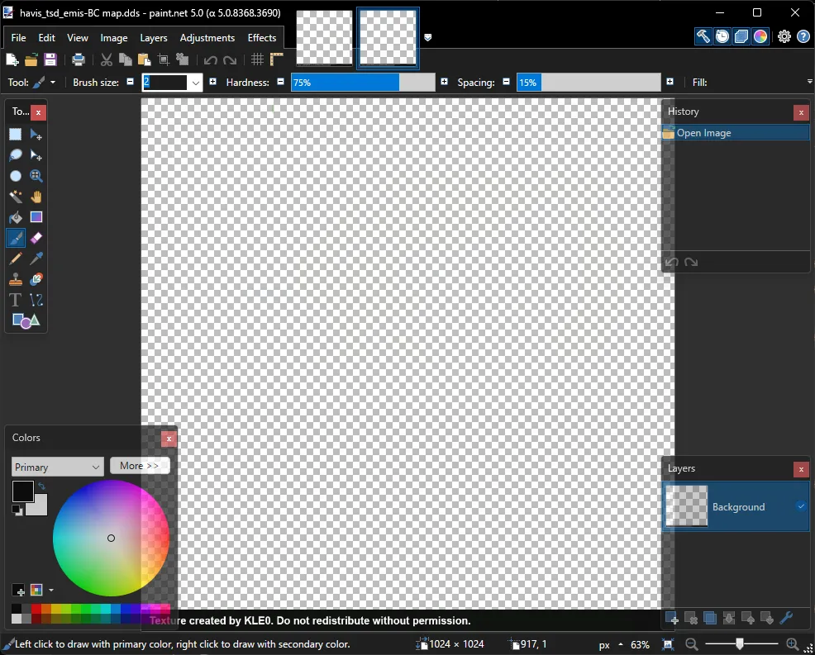Open the Effects menu
The image size is (815, 655).
(x=262, y=38)
